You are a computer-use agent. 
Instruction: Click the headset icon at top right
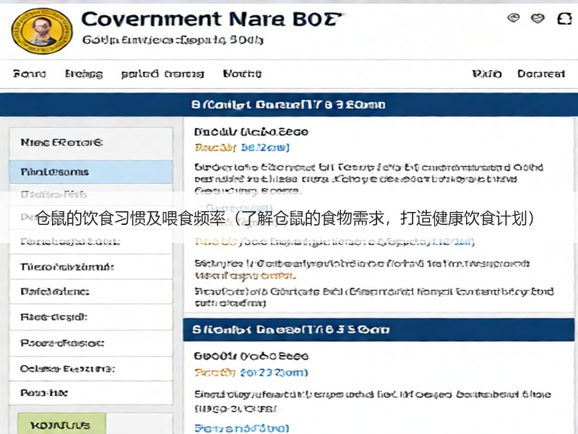(x=564, y=19)
